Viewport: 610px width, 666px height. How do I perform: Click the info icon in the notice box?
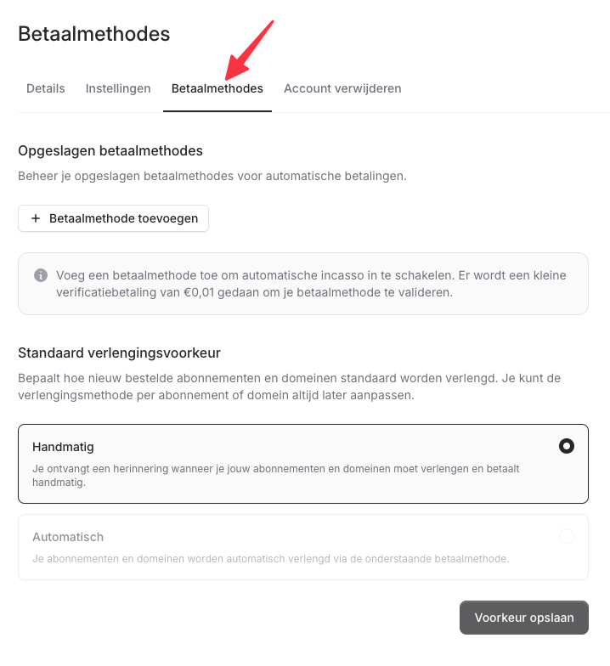pos(41,275)
